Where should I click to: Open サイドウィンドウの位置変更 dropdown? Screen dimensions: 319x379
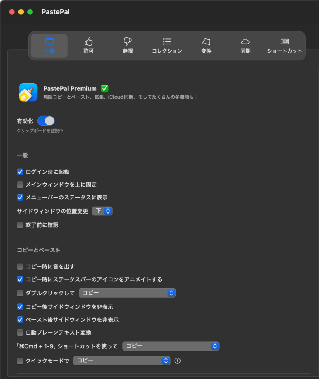102,211
